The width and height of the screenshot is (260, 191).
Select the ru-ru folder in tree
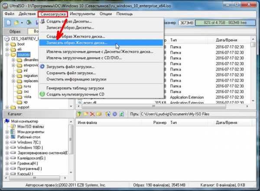tap(27, 86)
